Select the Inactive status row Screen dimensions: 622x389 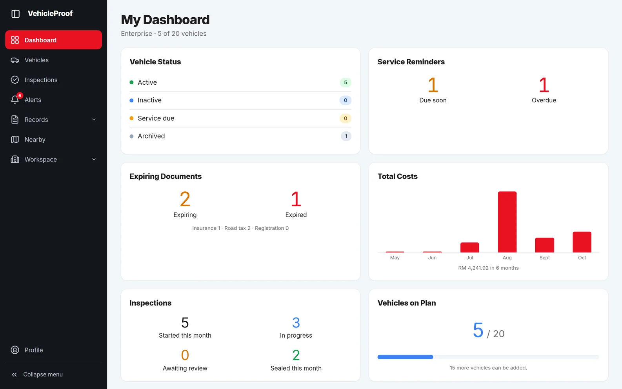(240, 100)
